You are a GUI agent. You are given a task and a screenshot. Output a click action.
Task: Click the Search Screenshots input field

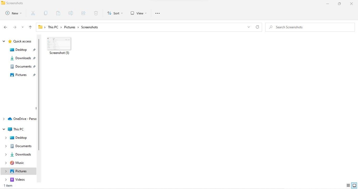point(310,27)
